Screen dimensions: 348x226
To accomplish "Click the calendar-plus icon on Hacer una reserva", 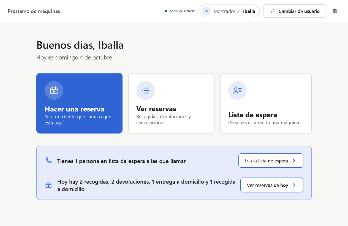I will (54, 90).
